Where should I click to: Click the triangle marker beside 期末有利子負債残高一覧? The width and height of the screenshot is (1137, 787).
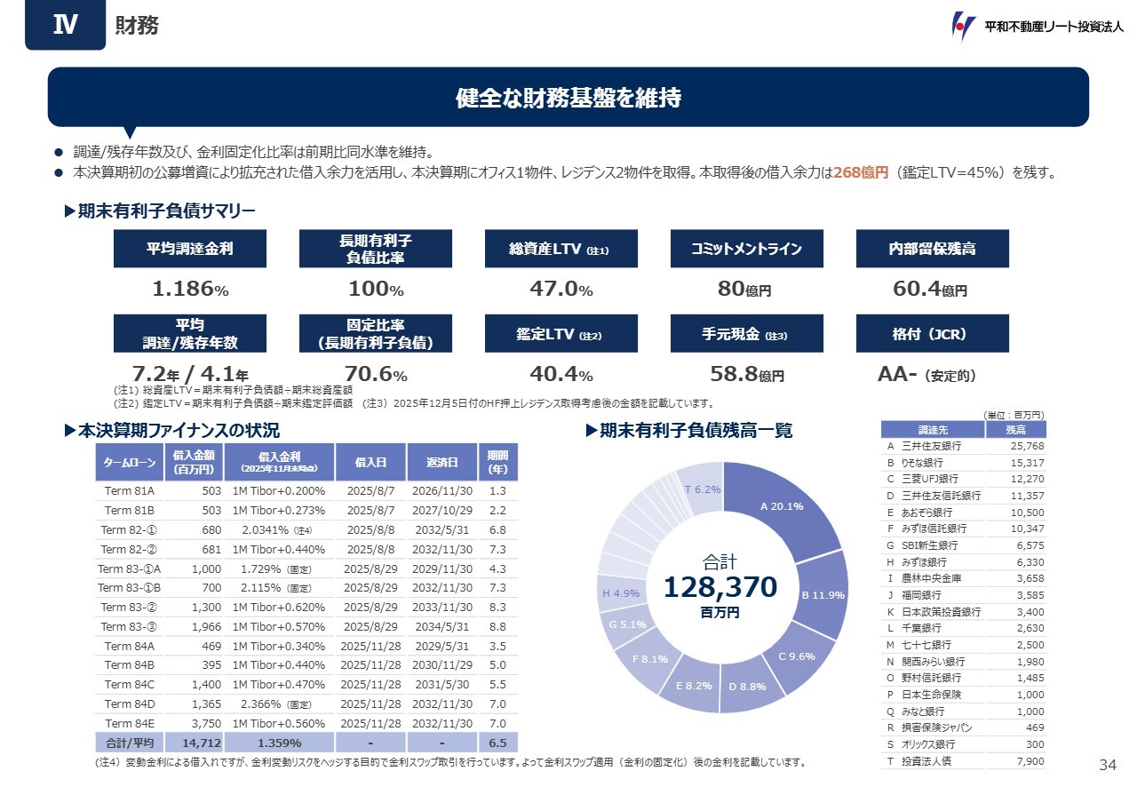click(592, 431)
